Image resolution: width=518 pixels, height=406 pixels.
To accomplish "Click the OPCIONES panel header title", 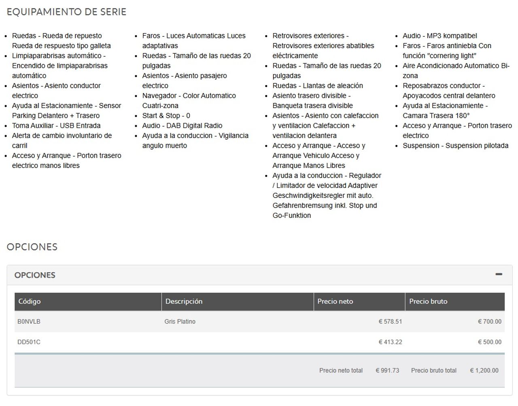I will (35, 275).
